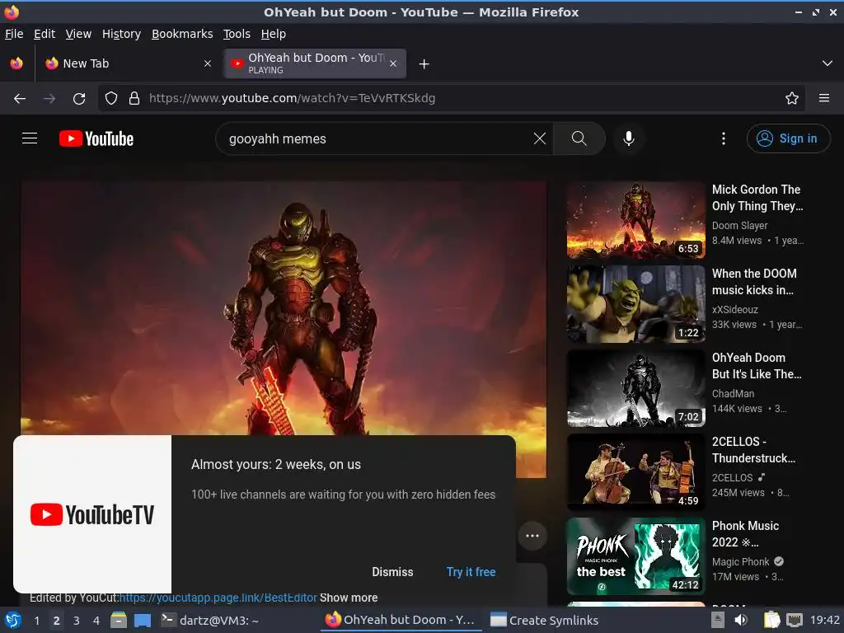Click the show desktop taskbar icon

(143, 621)
